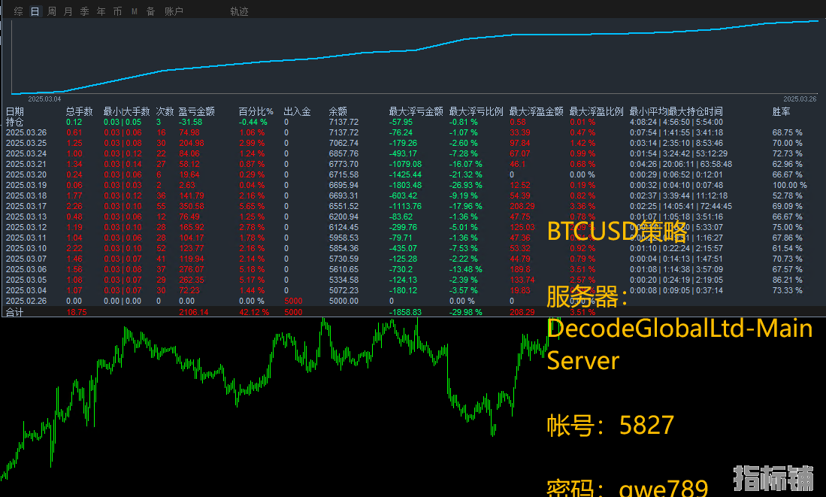Select the 2025.03.05 date row
Image resolution: width=826 pixels, height=497 pixels.
(26, 280)
